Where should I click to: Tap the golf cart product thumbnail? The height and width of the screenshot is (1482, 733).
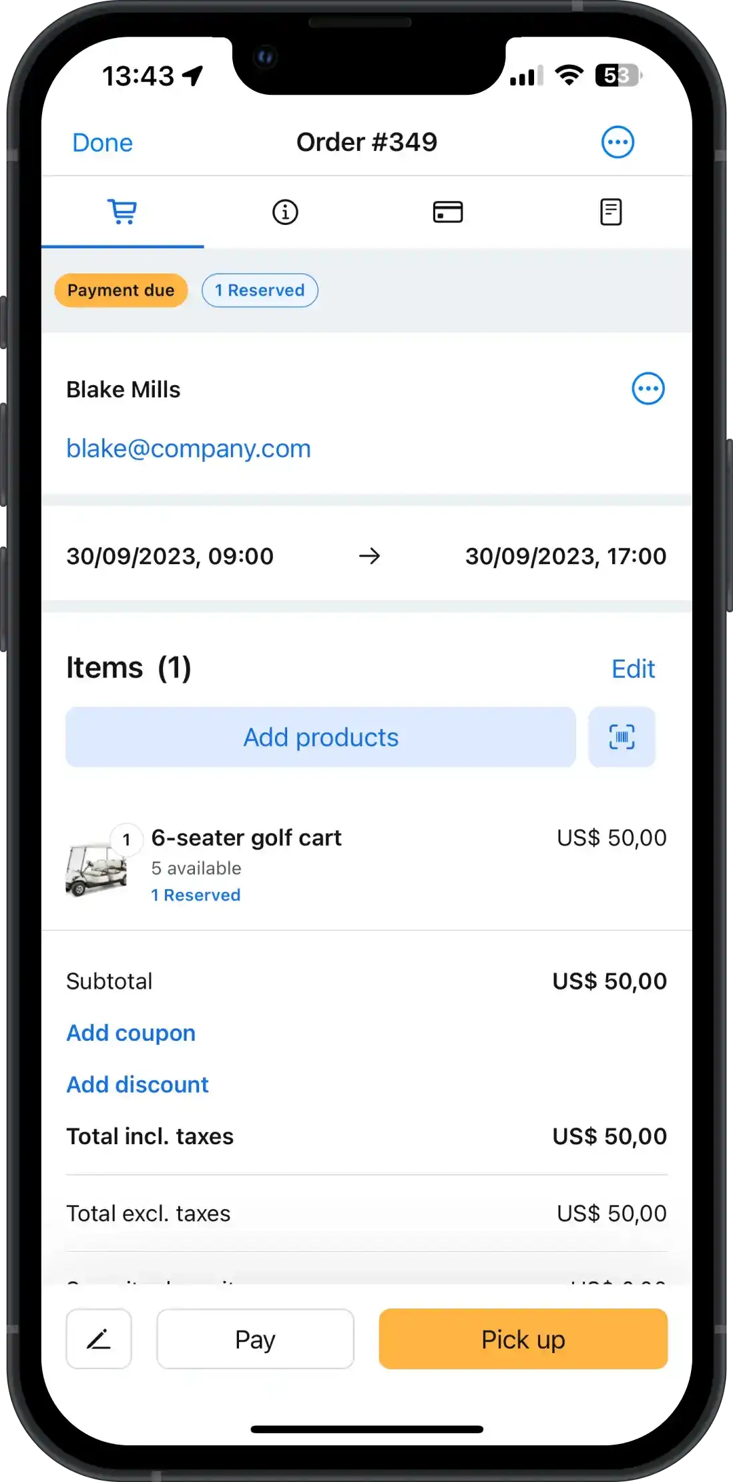click(x=97, y=869)
